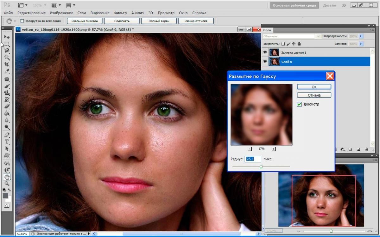Viewport: 380px width, 237px height.
Task: Click Отмена in Gaussian Blur dialog
Action: point(314,95)
